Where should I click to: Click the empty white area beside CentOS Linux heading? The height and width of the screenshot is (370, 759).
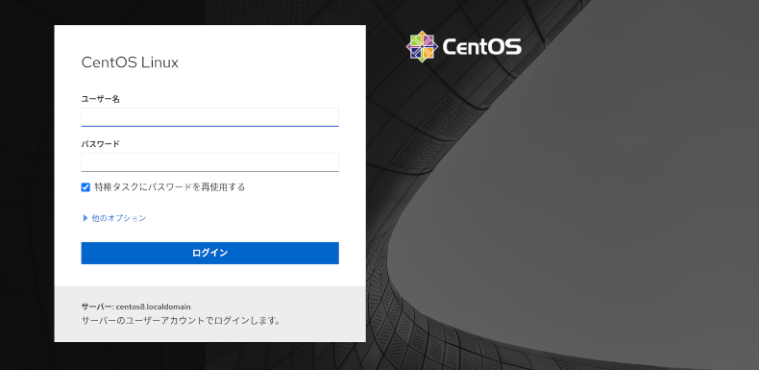click(271, 62)
